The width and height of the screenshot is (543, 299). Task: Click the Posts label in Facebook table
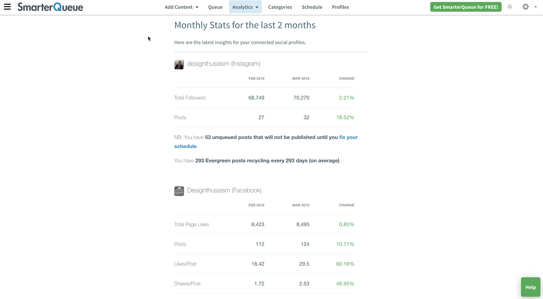coord(180,244)
